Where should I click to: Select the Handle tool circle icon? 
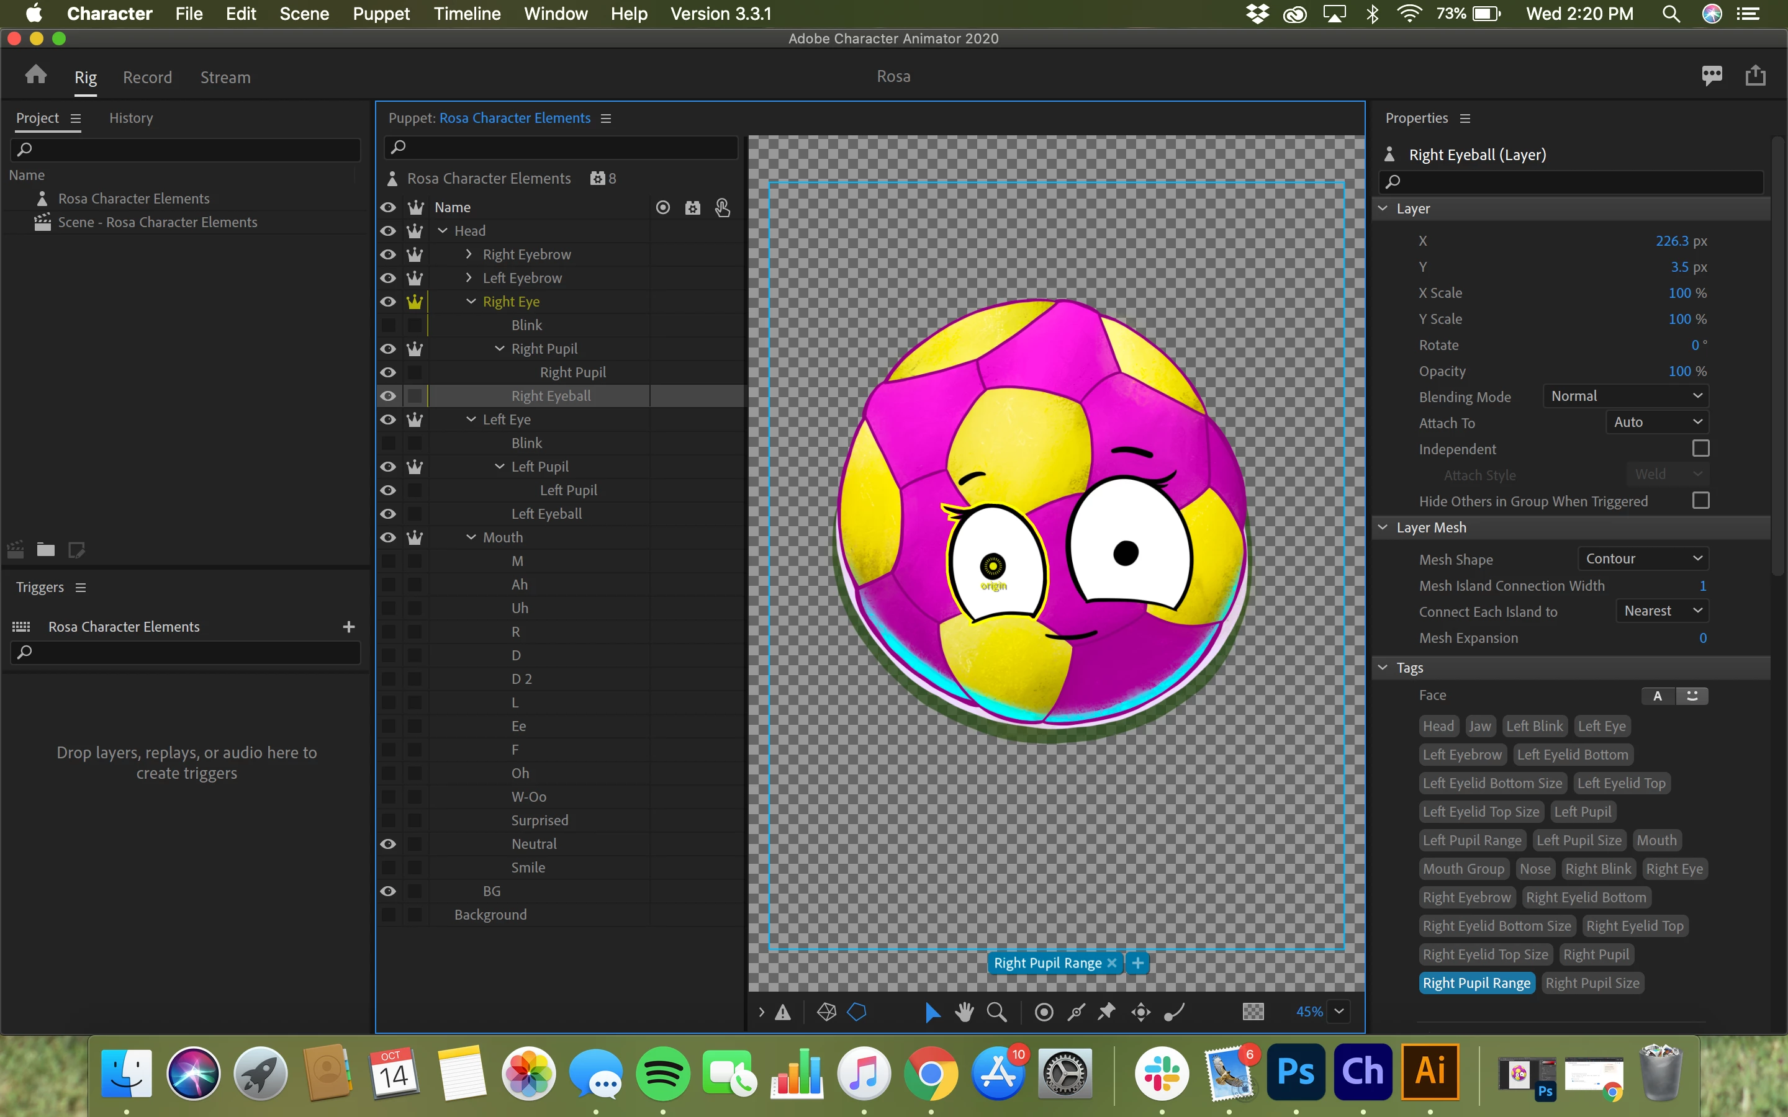click(1043, 1012)
